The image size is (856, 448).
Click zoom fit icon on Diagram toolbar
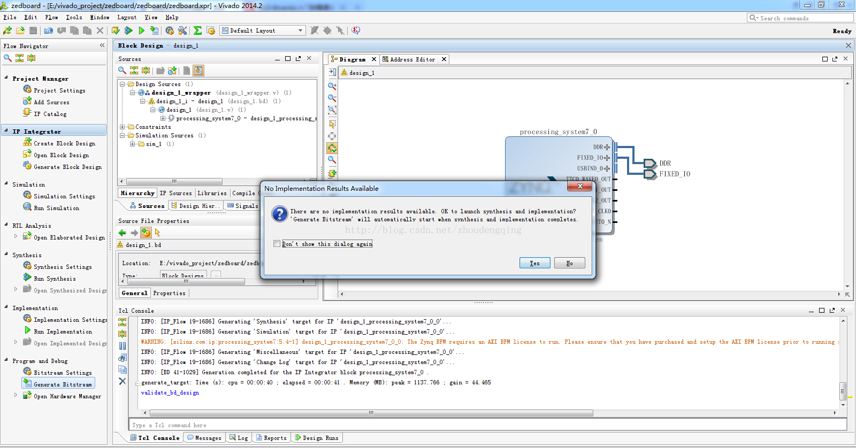tap(332, 110)
